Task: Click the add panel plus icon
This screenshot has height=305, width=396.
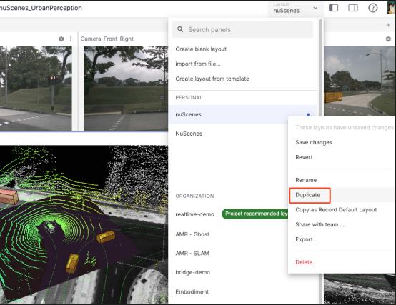Action: [x=388, y=25]
